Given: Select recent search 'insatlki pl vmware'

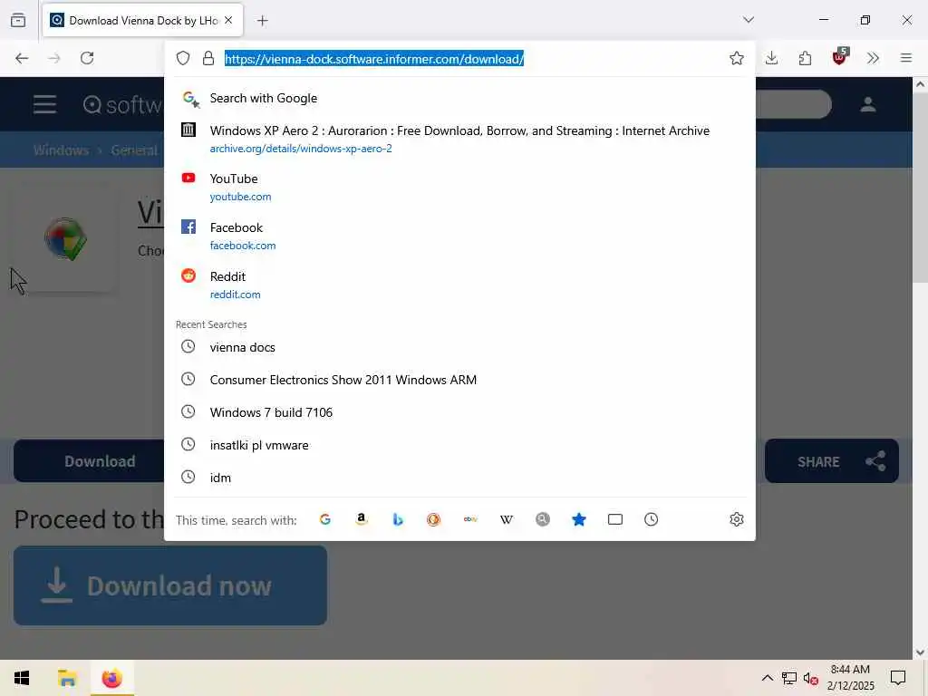Looking at the screenshot, I should [x=459, y=445].
